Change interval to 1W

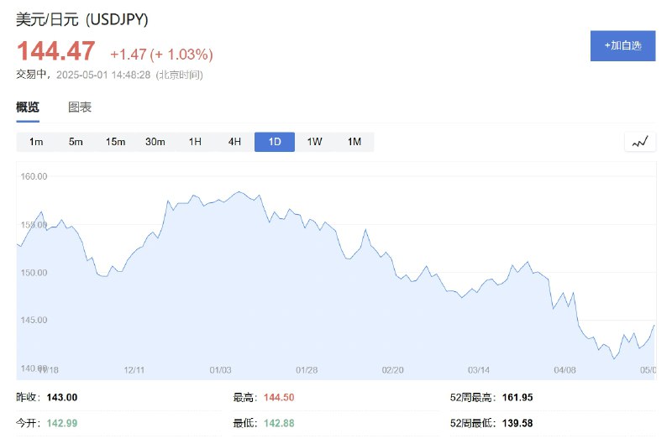314,142
